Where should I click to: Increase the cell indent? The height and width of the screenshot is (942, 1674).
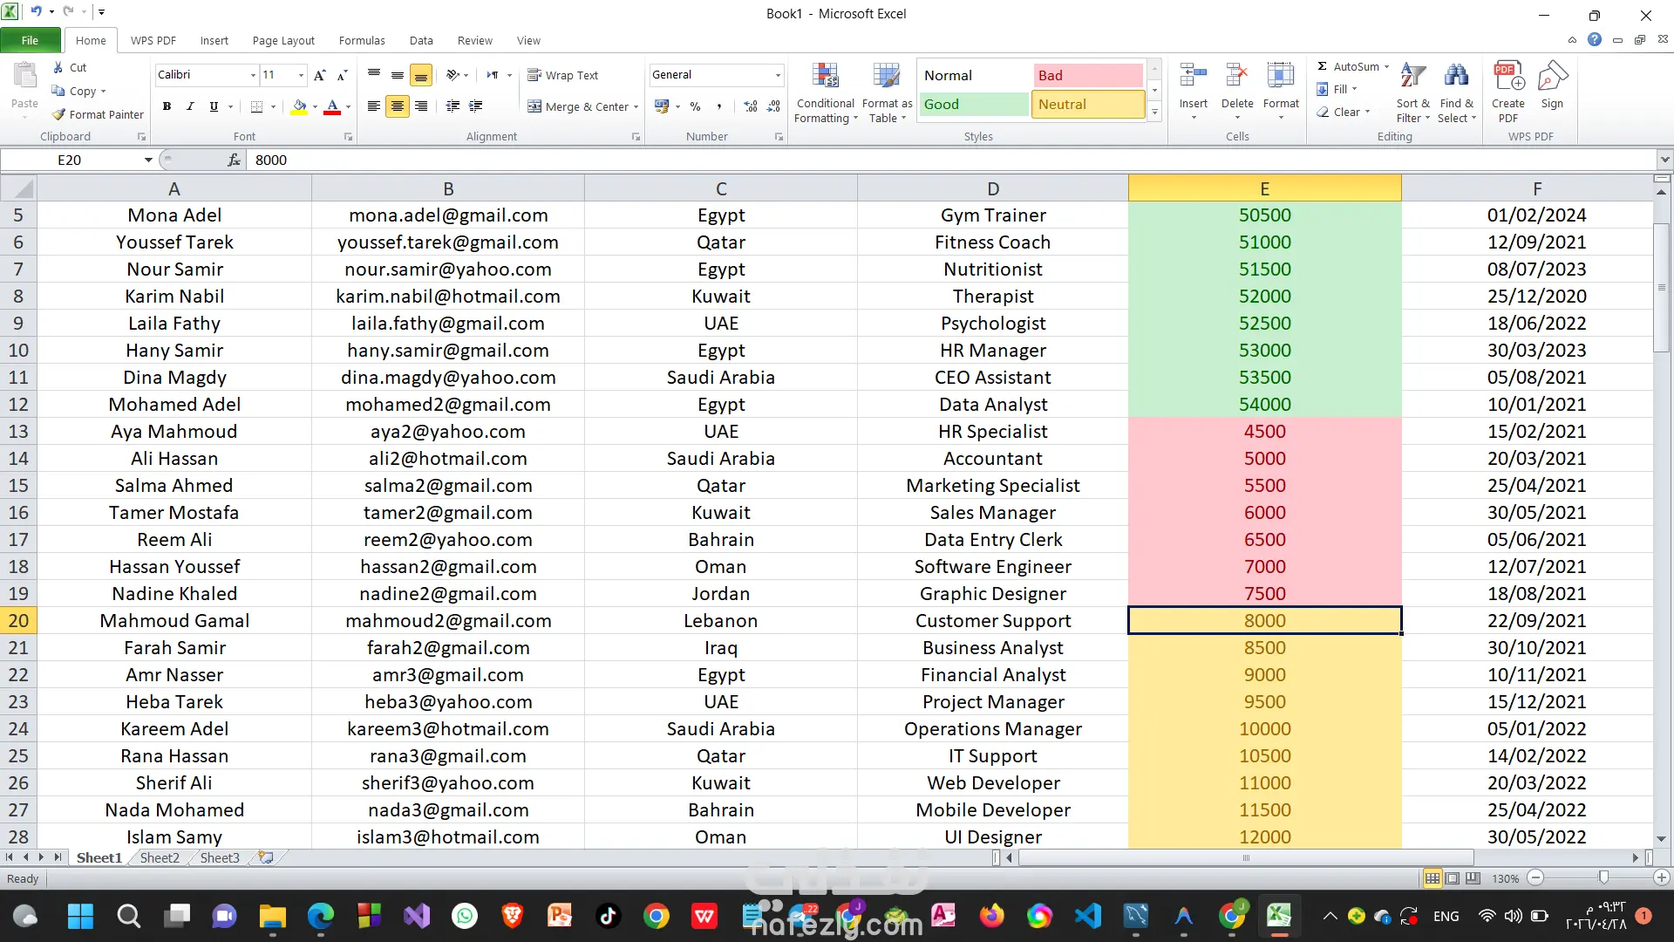pyautogui.click(x=475, y=106)
